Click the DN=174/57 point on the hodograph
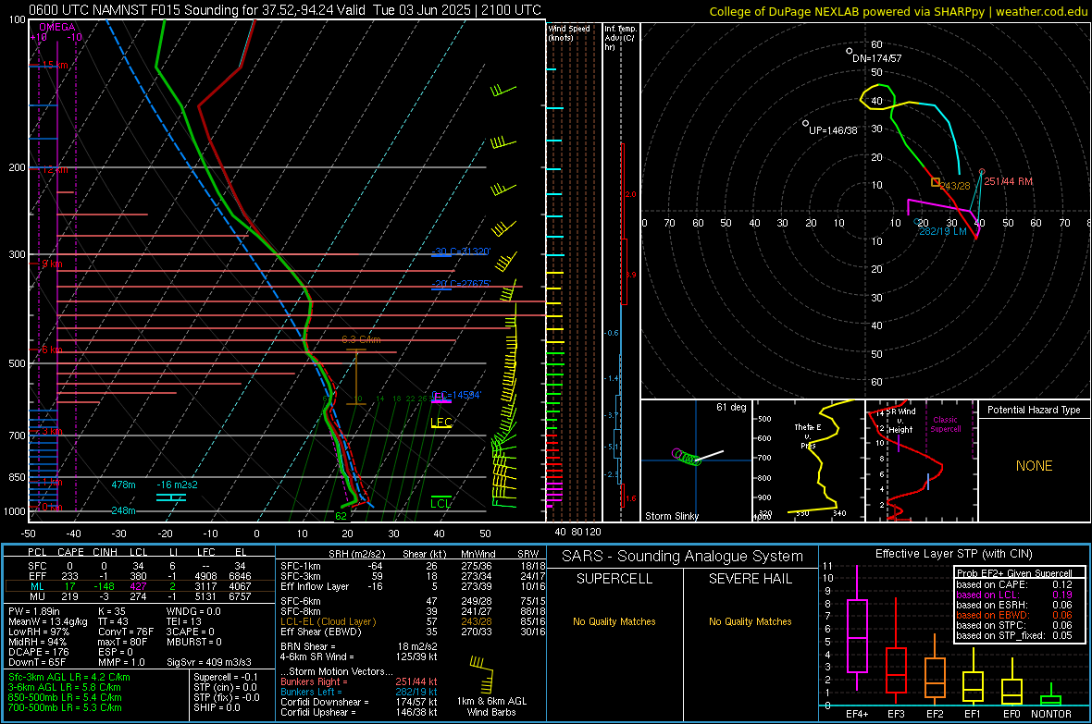 click(x=849, y=51)
